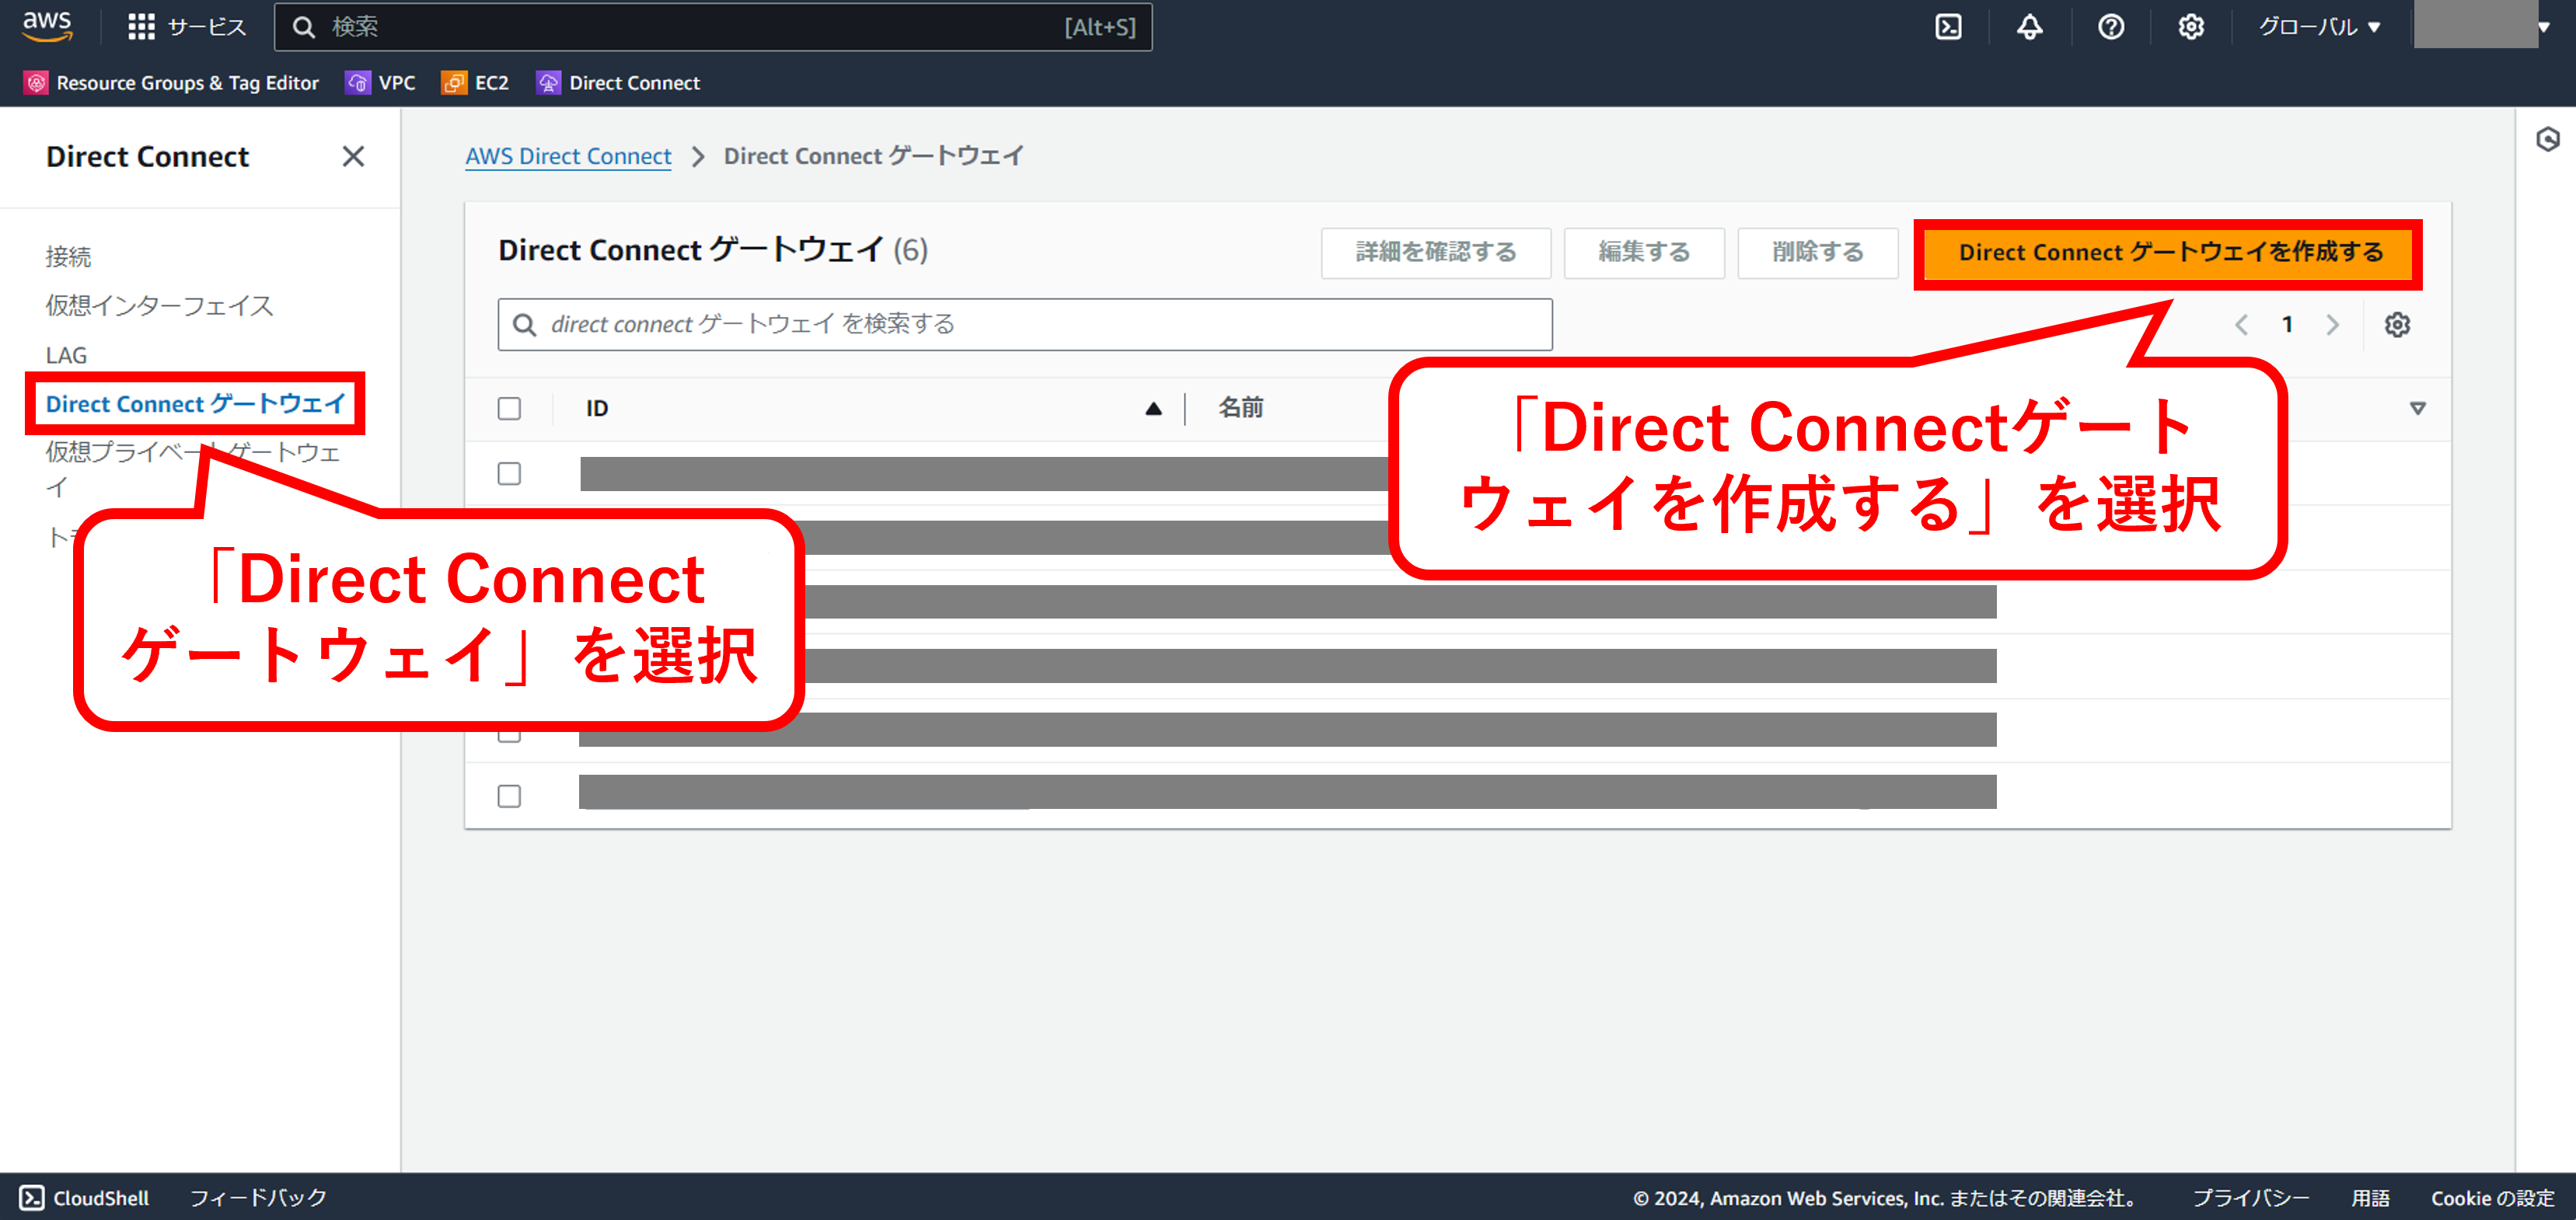Viewport: 2576px width, 1220px height.
Task: Toggle the select-all header checkbox
Action: point(510,408)
